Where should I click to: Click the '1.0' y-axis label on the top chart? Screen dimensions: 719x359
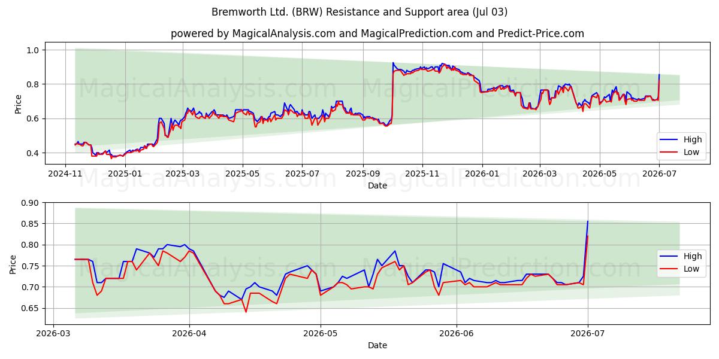tap(34, 50)
